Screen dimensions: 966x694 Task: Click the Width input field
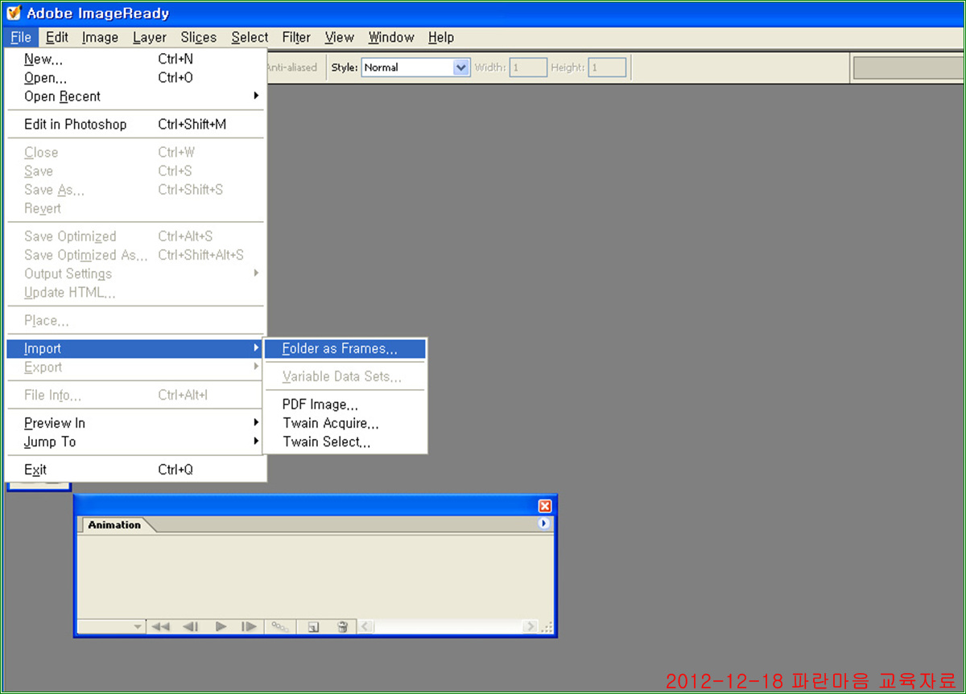tap(528, 68)
